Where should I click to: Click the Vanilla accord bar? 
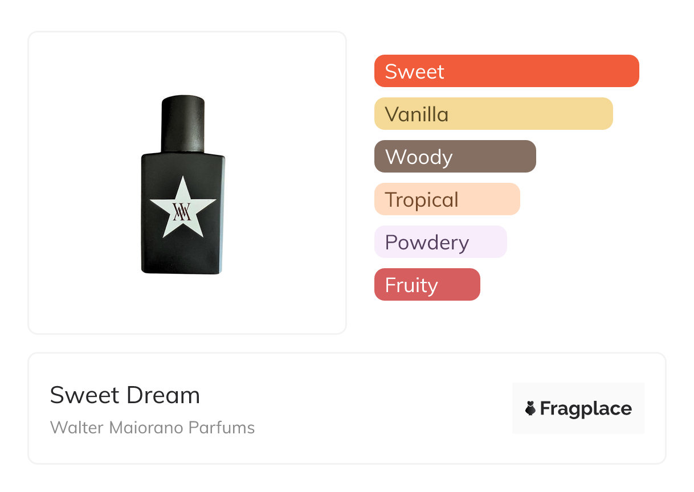pos(493,114)
